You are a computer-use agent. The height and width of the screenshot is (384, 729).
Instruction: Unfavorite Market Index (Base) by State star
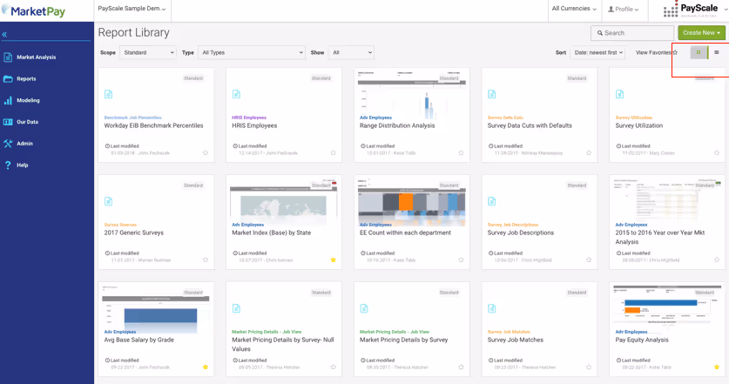tap(334, 259)
